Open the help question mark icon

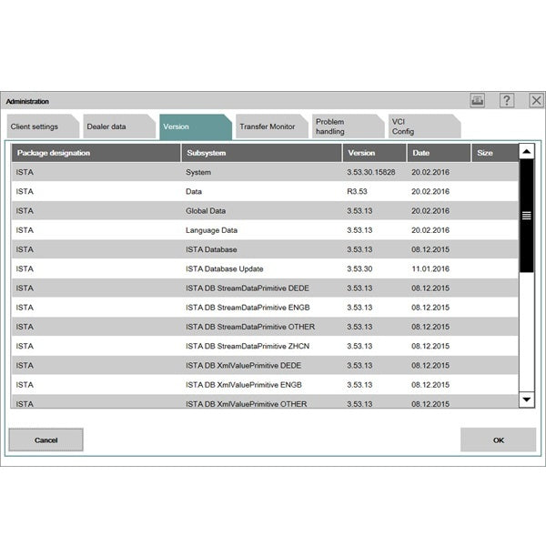click(x=507, y=101)
